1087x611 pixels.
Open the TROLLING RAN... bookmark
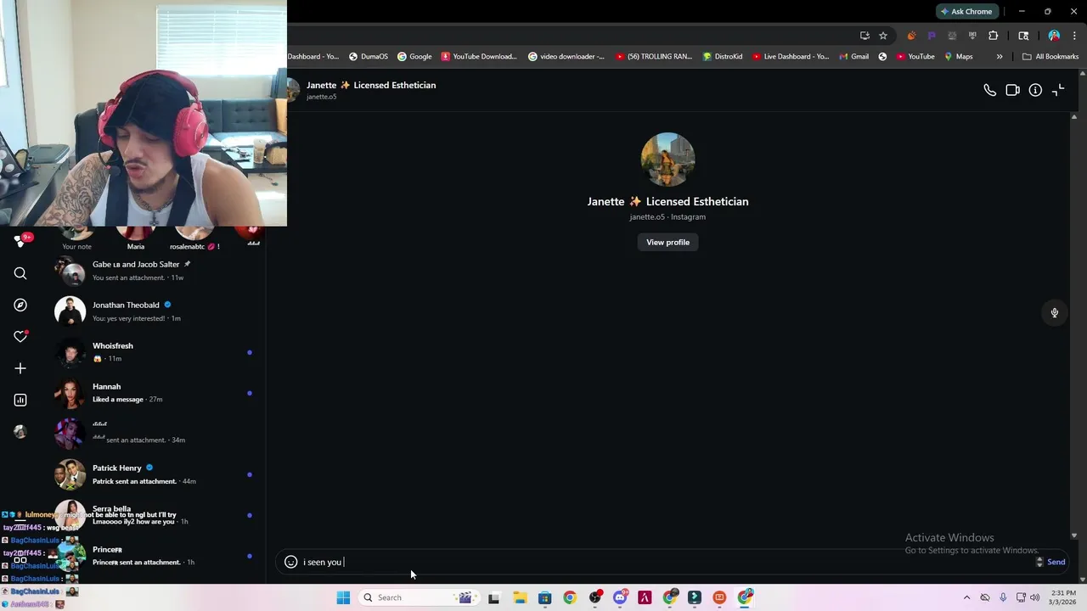click(654, 57)
